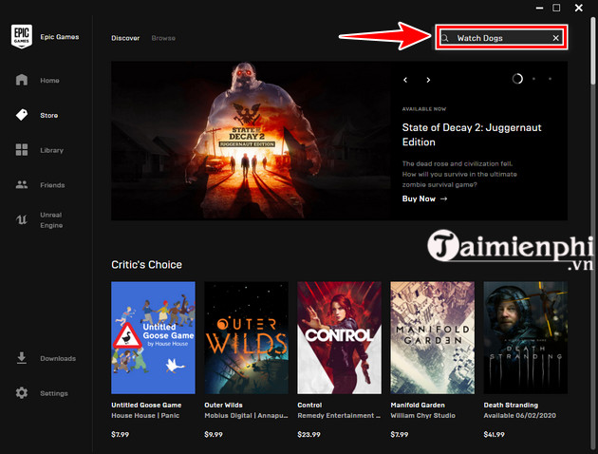Click the Epic Games logo icon
This screenshot has height=454, width=598.
point(21,36)
